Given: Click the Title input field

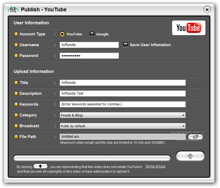Looking at the screenshot, I should click(x=123, y=83).
